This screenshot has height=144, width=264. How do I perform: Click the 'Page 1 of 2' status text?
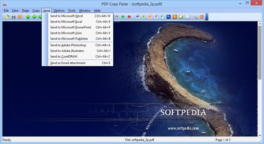click(x=223, y=140)
